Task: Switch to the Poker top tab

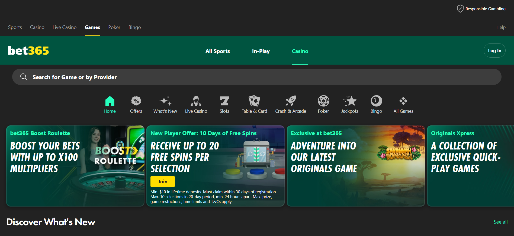Action: 114,27
